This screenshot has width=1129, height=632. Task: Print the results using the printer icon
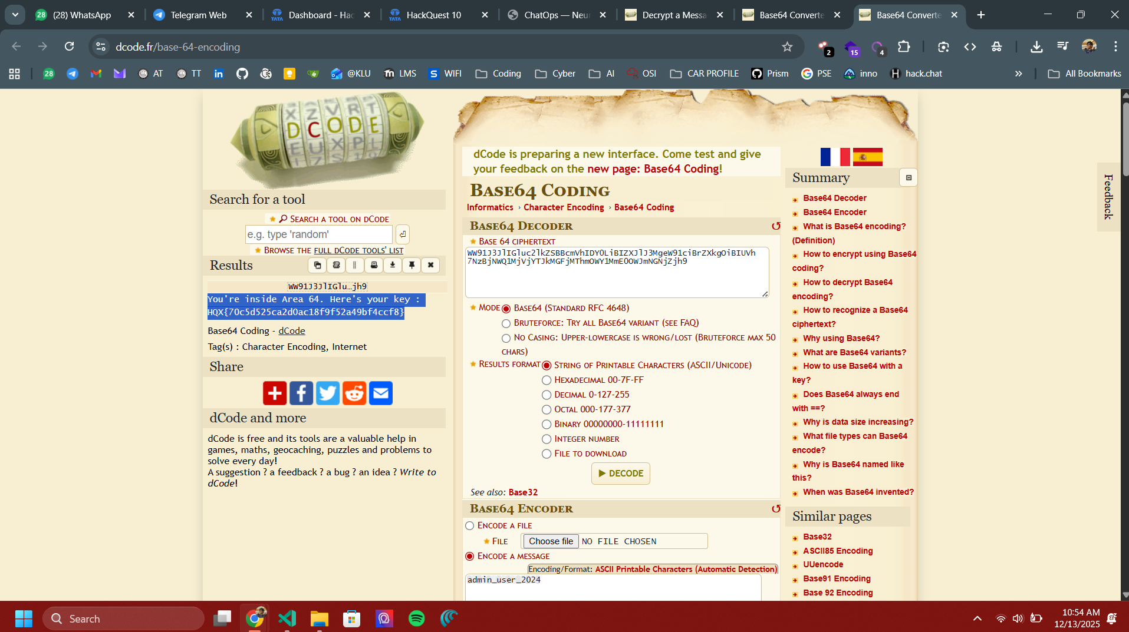click(x=374, y=265)
